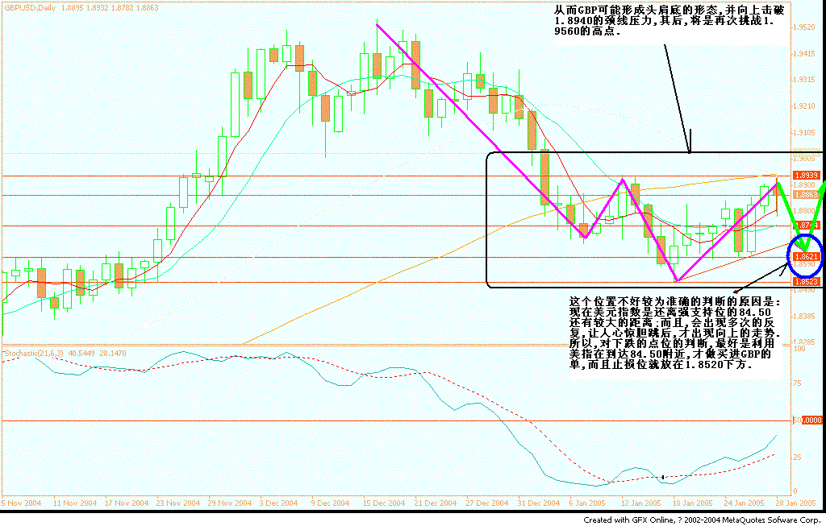Screen dimensions: 826x526
Task: Click the 1.8523 orange price tag
Action: [806, 282]
